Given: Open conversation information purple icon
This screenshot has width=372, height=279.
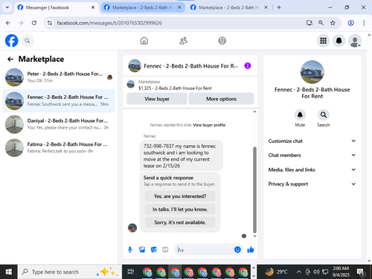Looking at the screenshot, I should pyautogui.click(x=248, y=65).
